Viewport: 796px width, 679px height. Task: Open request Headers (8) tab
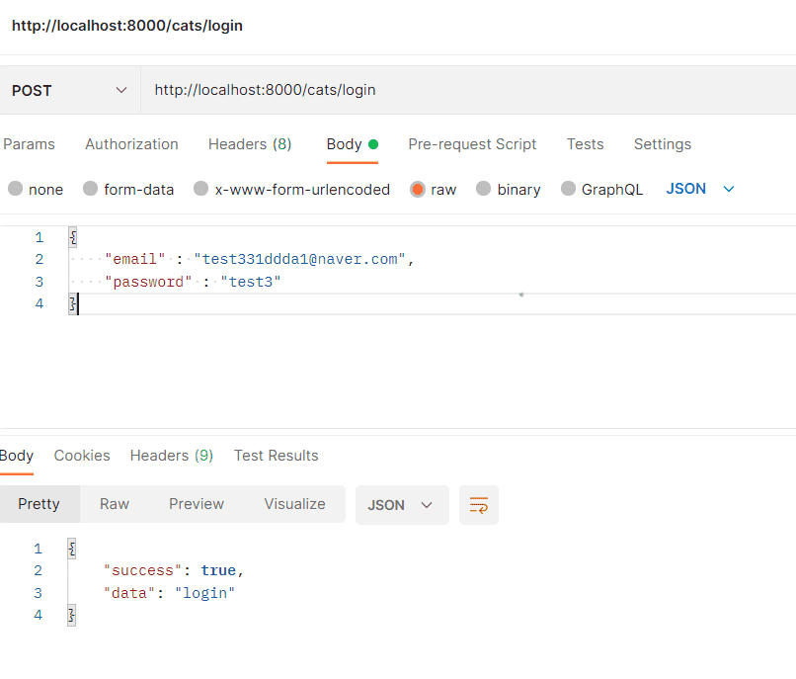coord(250,144)
